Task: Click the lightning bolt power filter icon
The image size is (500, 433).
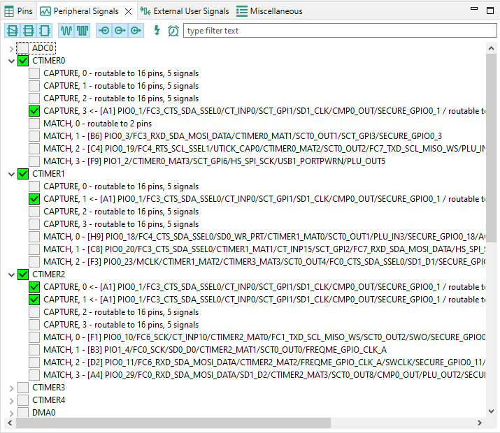Action: pos(157,31)
